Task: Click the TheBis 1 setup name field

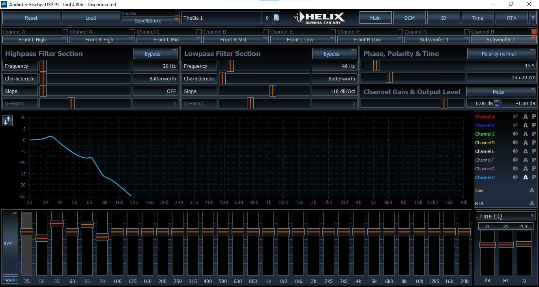Action: pos(221,18)
